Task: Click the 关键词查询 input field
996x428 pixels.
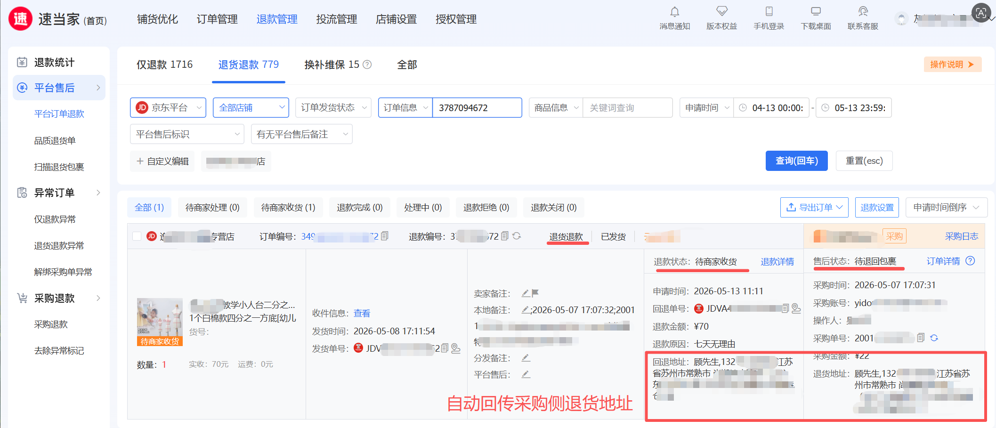Action: tap(627, 107)
